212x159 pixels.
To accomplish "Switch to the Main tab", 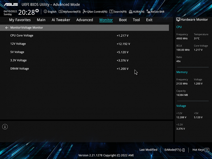I will click(41, 20).
